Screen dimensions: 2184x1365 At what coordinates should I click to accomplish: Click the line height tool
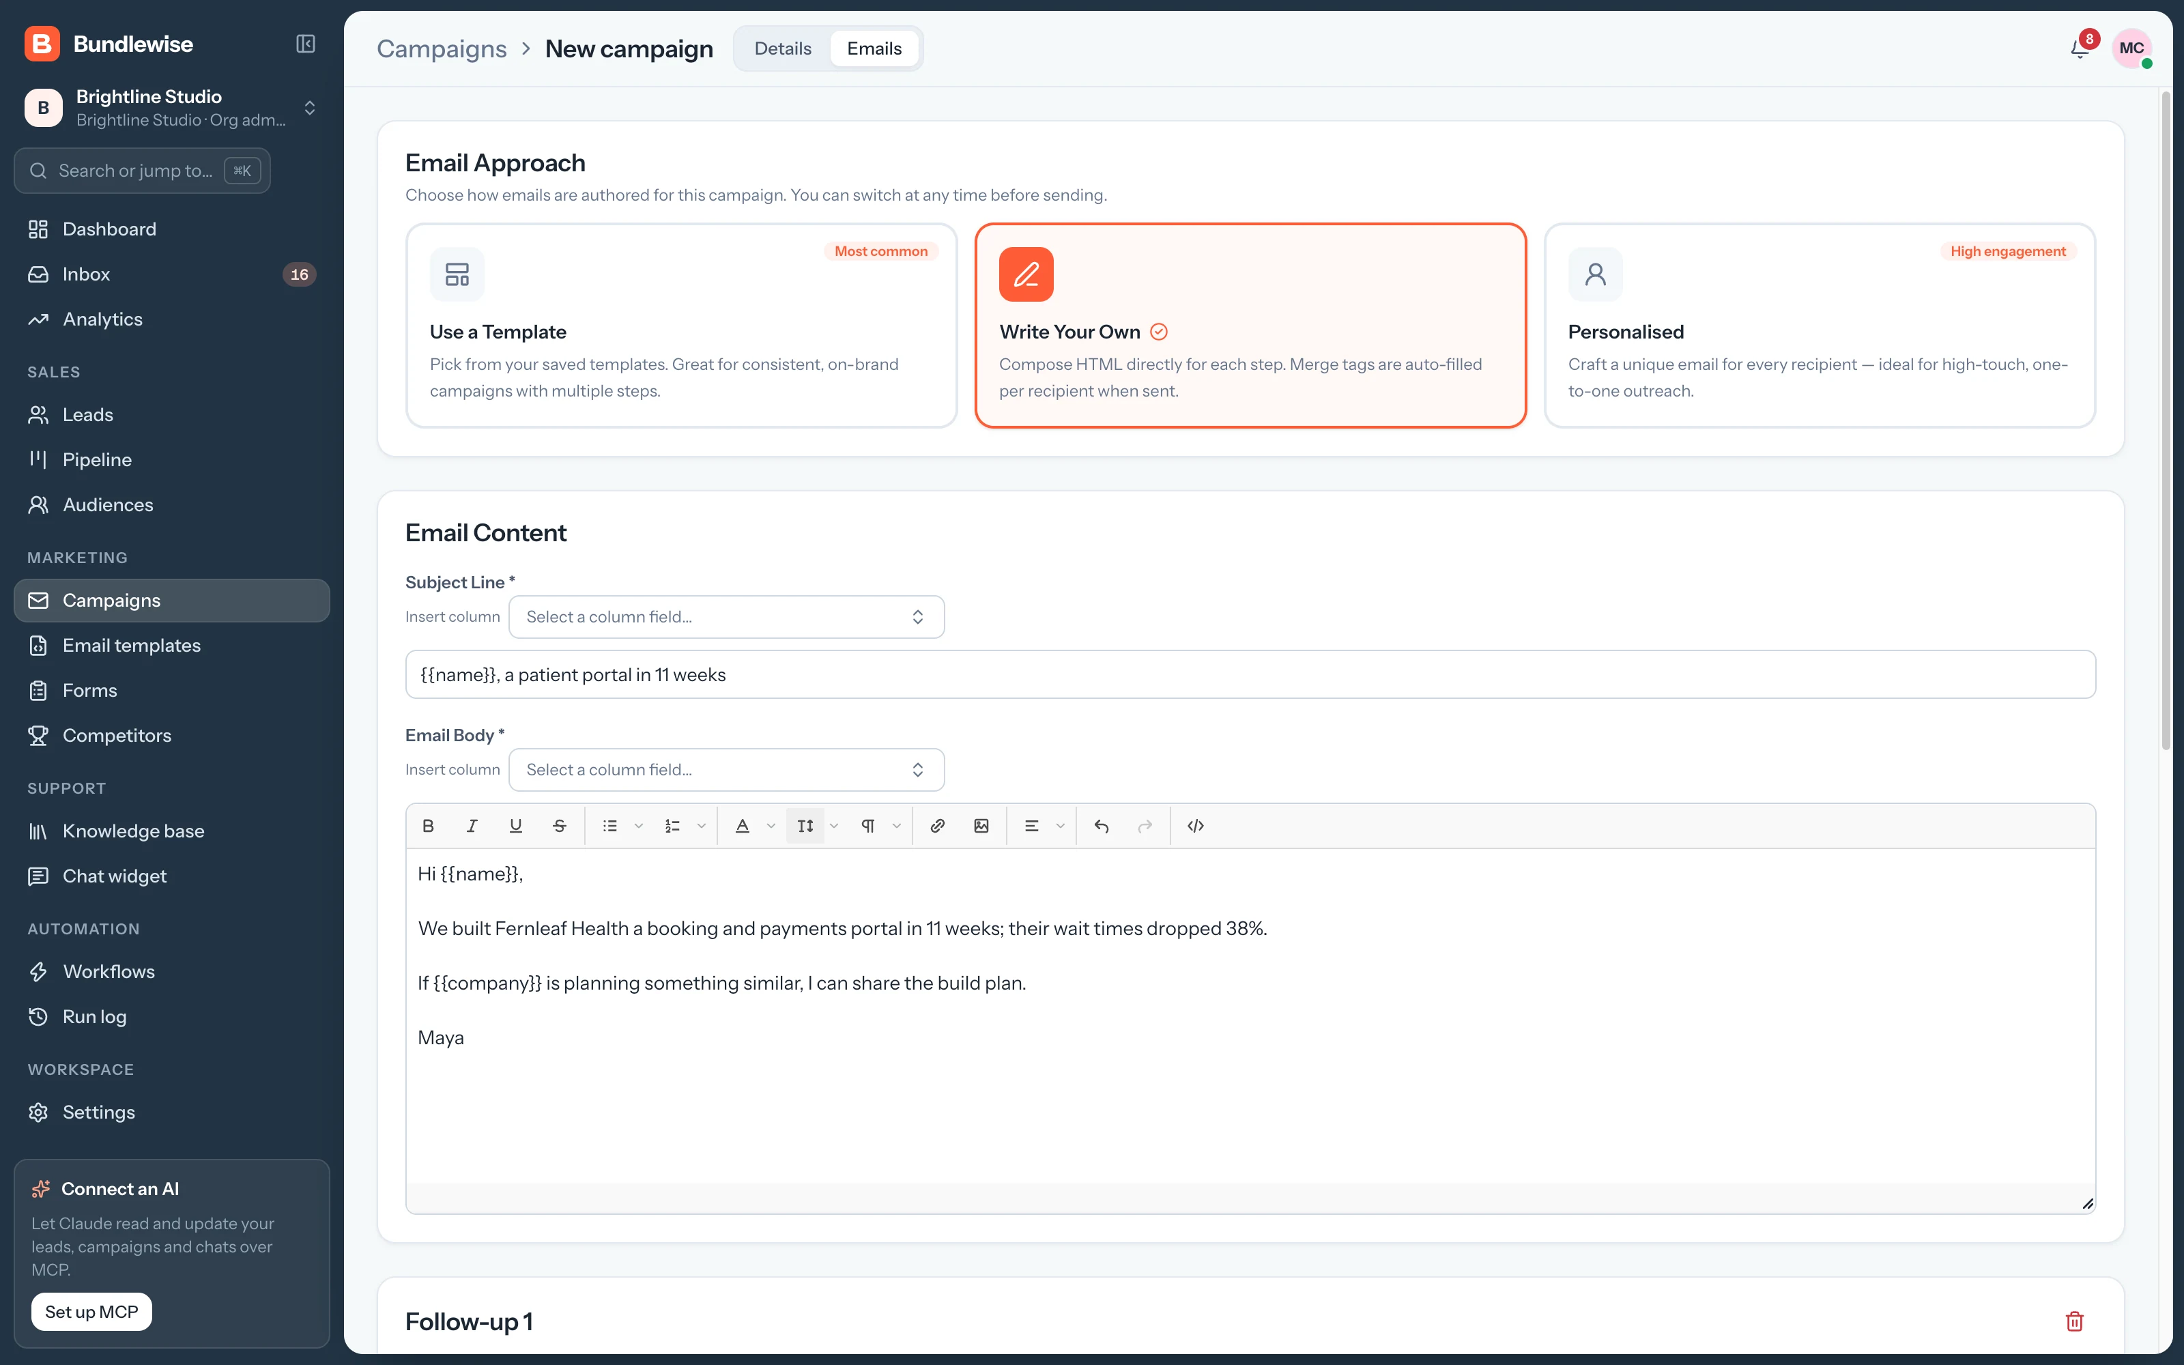[805, 825]
